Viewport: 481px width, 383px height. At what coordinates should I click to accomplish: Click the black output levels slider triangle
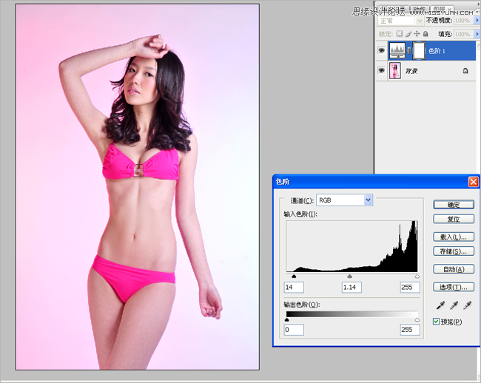287,320
